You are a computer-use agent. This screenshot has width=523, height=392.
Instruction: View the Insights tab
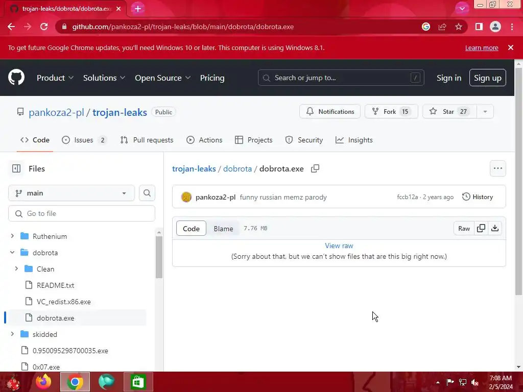click(354, 140)
